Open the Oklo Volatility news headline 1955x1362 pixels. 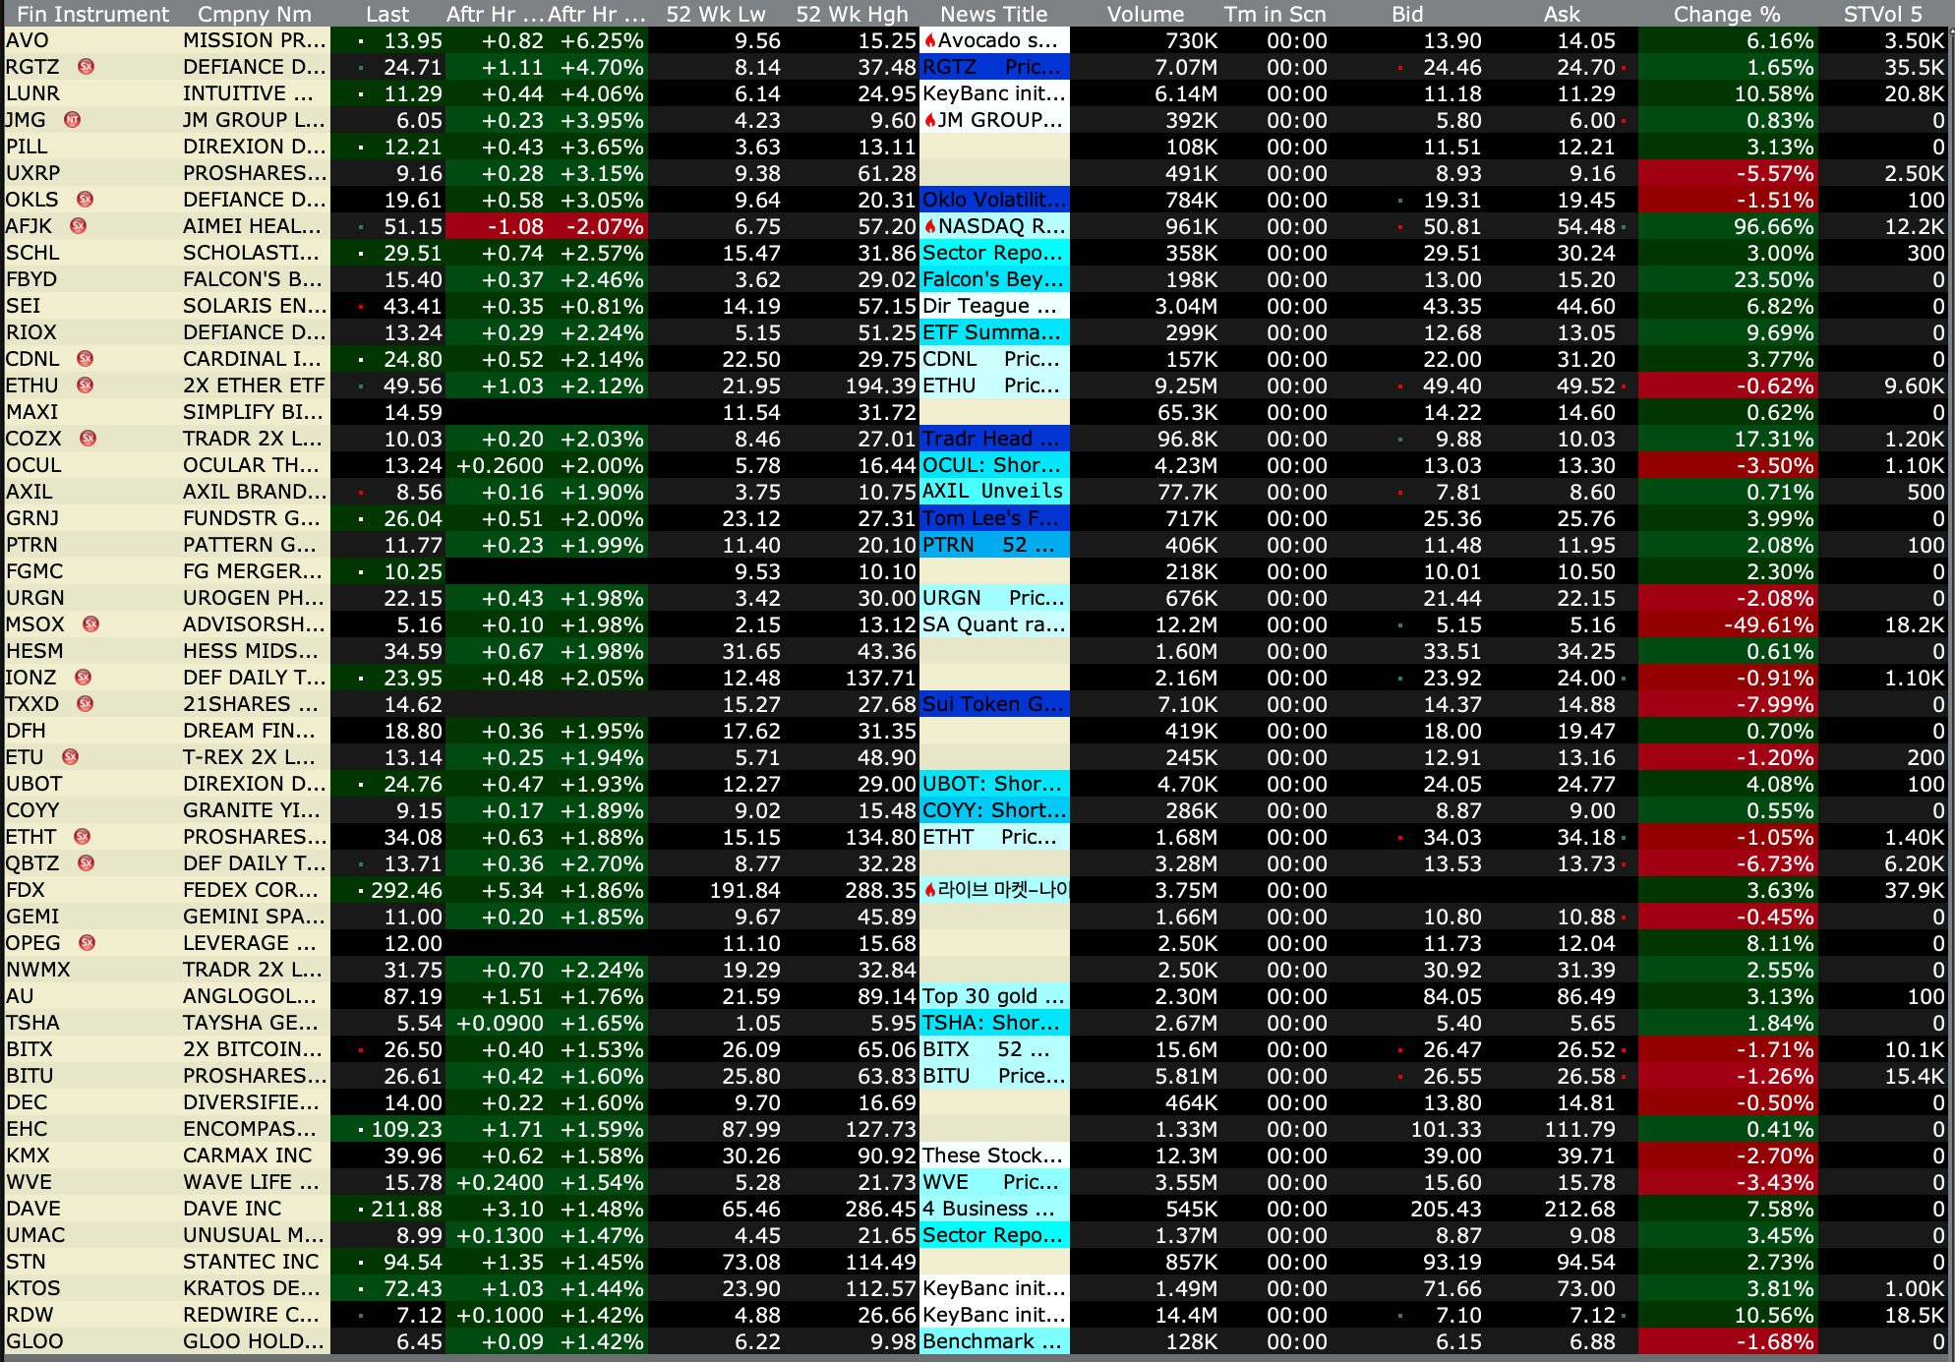coord(993,200)
